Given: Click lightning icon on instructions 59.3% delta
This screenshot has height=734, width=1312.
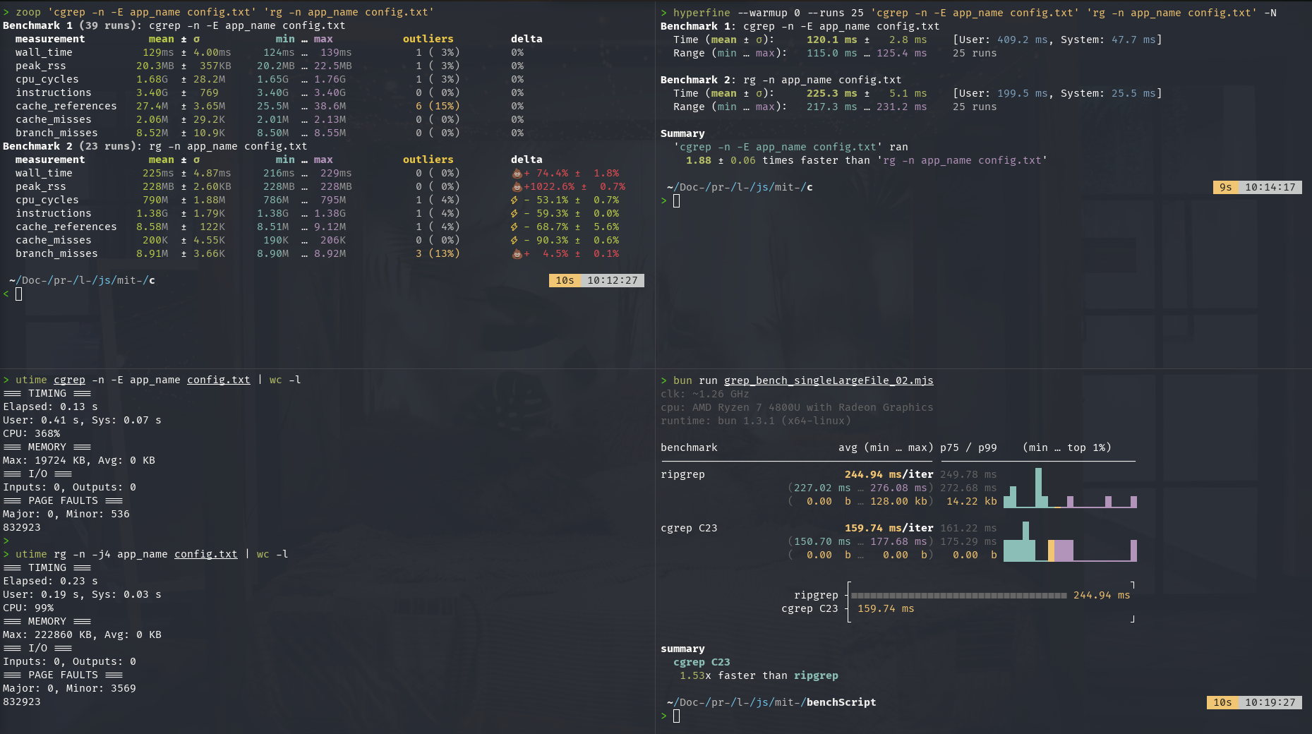Looking at the screenshot, I should click(514, 214).
